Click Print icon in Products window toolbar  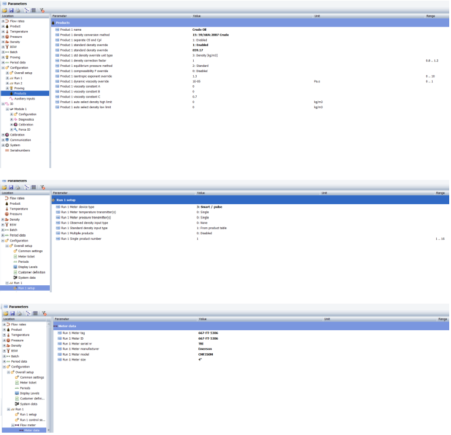click(18, 10)
